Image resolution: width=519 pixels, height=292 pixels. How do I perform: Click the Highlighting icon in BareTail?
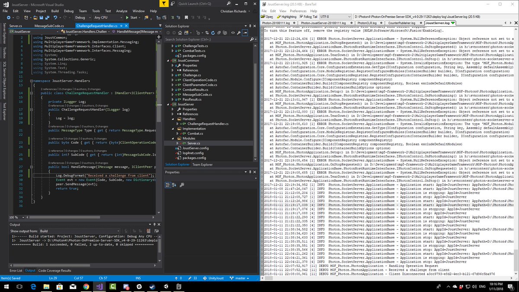pos(278,16)
